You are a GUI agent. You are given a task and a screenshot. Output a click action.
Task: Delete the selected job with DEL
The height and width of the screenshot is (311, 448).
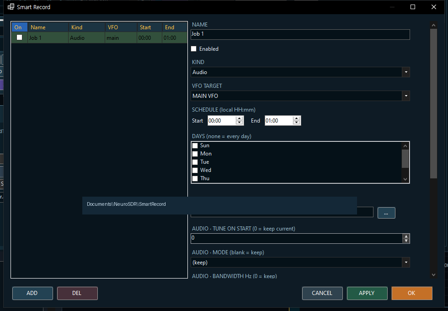click(77, 293)
